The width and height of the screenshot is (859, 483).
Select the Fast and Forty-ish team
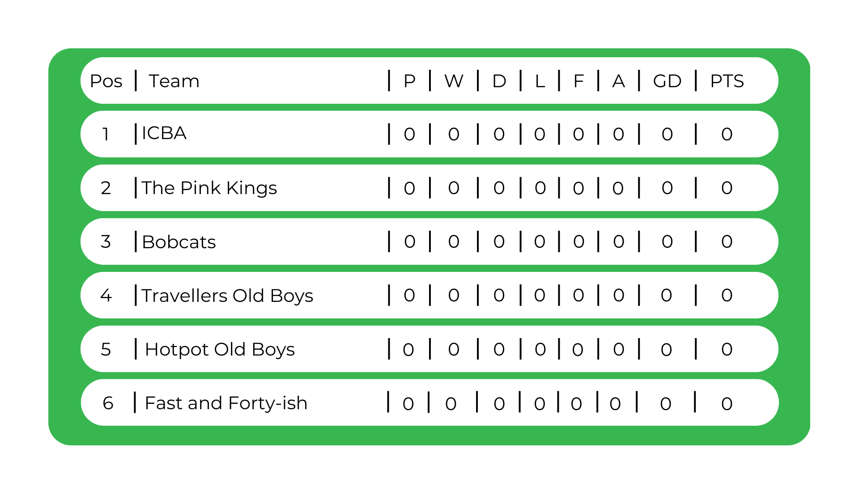click(226, 403)
